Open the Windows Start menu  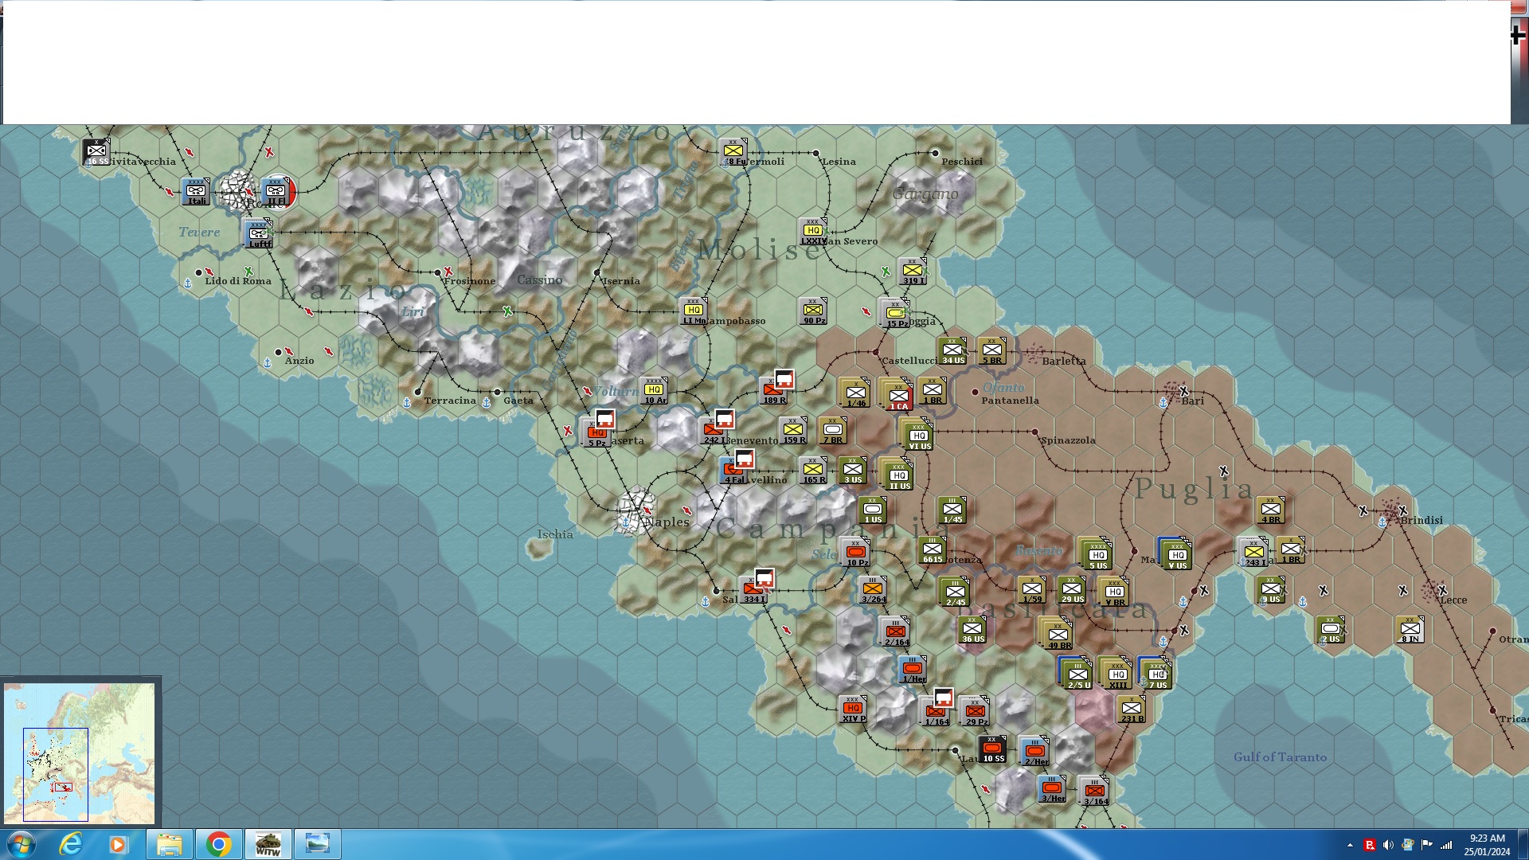pyautogui.click(x=20, y=844)
